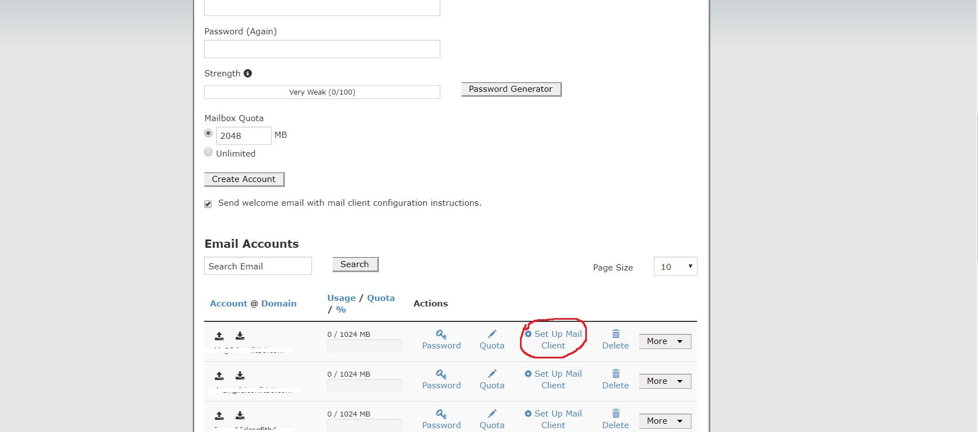Delete the third email account

coord(616,419)
